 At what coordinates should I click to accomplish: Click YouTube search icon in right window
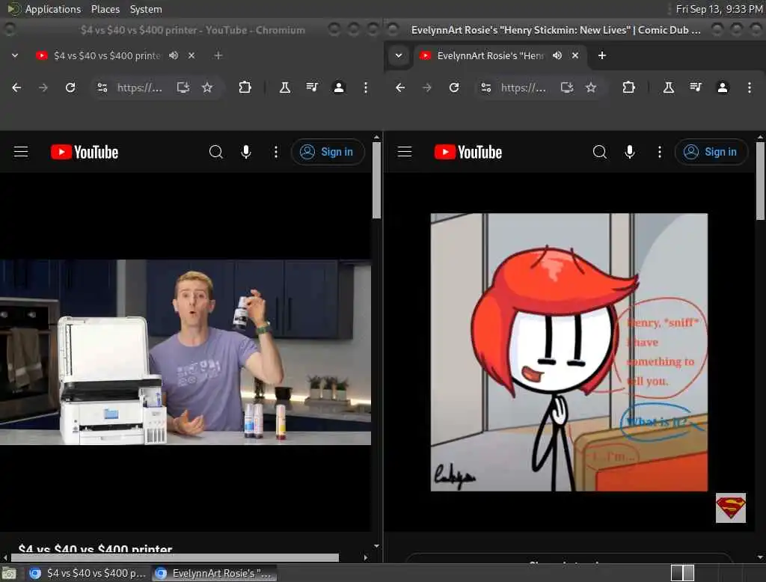[600, 152]
